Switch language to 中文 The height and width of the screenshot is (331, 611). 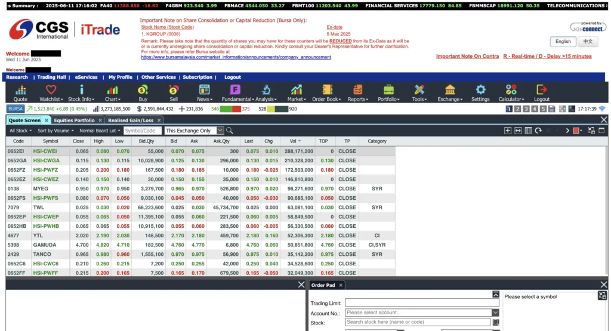588,42
